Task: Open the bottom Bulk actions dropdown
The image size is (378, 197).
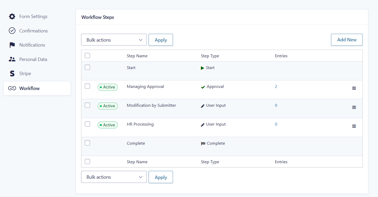Action: click(x=114, y=177)
